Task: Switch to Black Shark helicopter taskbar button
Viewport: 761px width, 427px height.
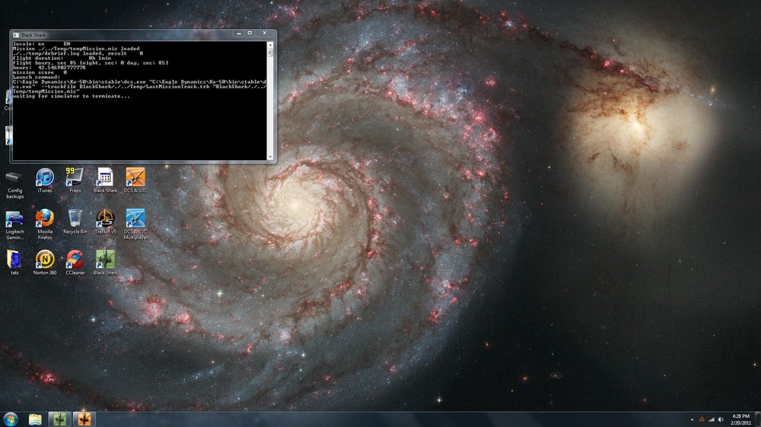Action: (59, 419)
